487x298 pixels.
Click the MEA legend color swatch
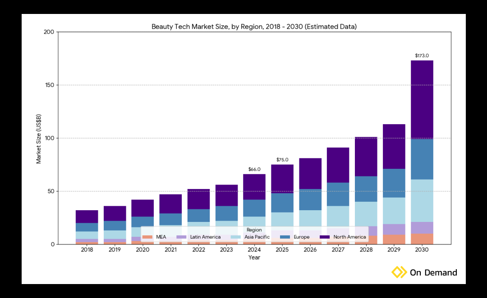[x=147, y=237]
